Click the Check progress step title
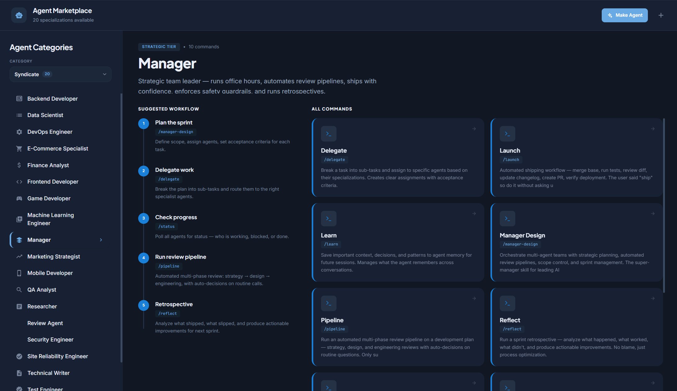 pyautogui.click(x=176, y=217)
